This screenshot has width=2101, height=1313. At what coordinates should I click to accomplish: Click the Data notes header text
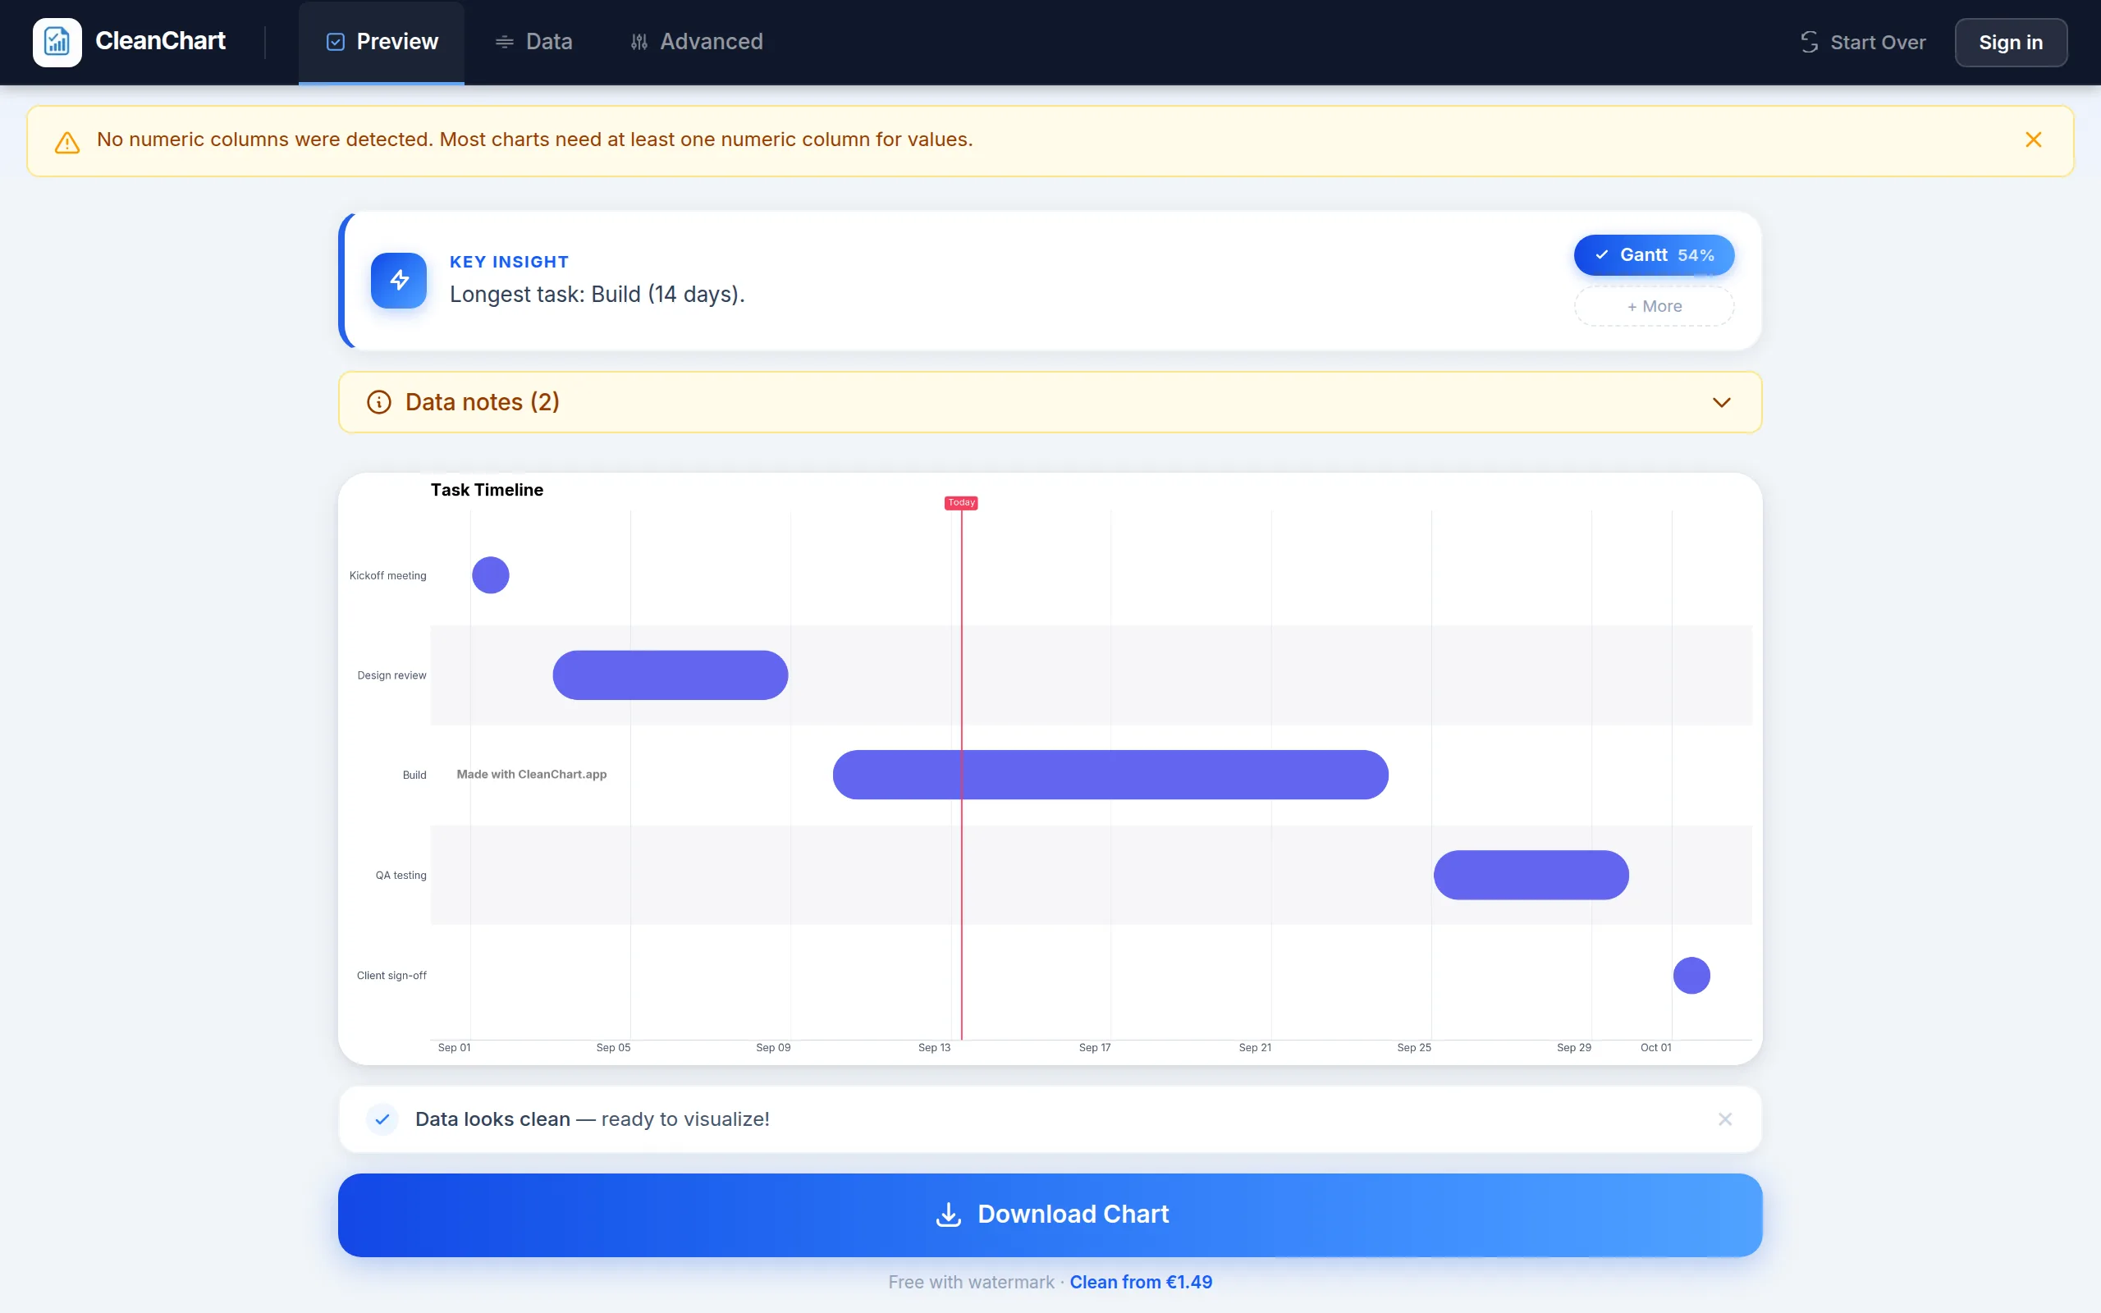click(482, 402)
